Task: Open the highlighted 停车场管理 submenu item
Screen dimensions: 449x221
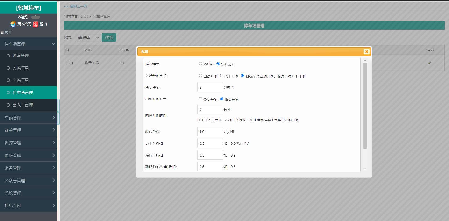Action: (x=29, y=93)
